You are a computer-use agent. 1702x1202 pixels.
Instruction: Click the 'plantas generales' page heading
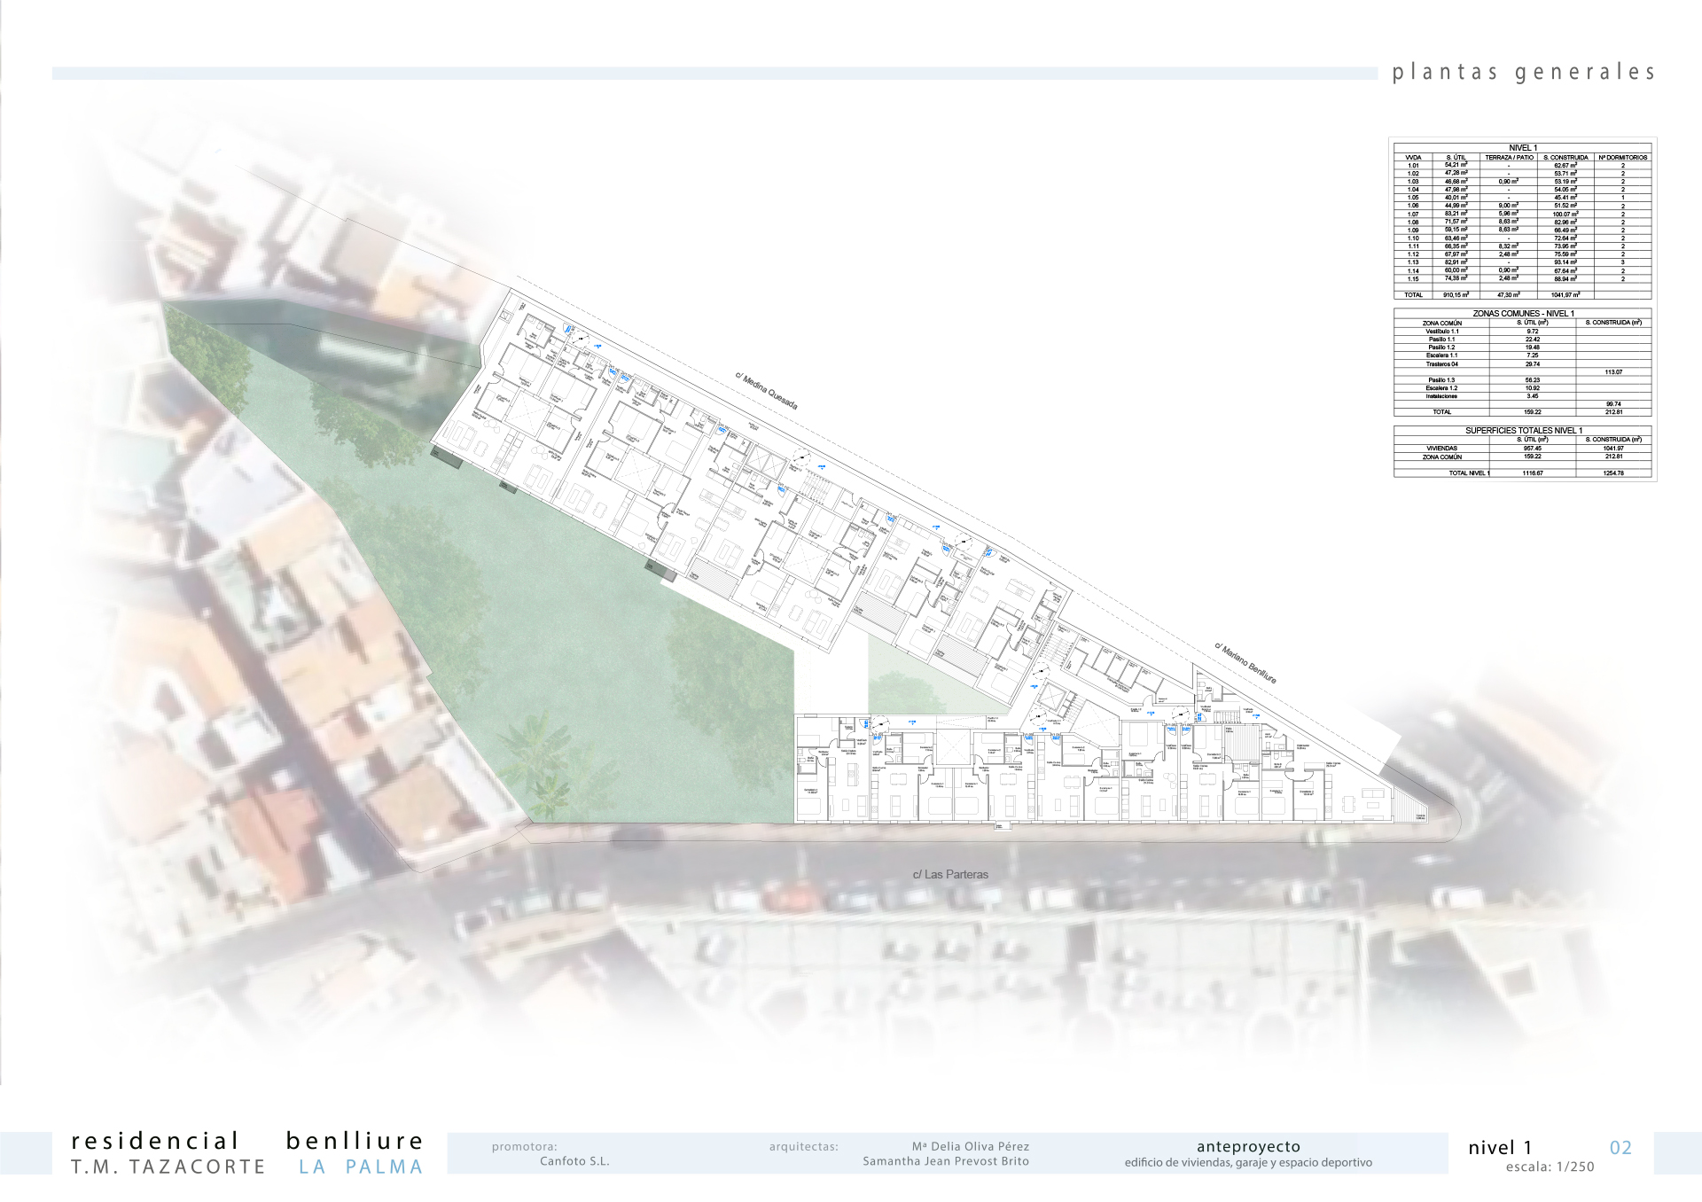(x=1523, y=72)
